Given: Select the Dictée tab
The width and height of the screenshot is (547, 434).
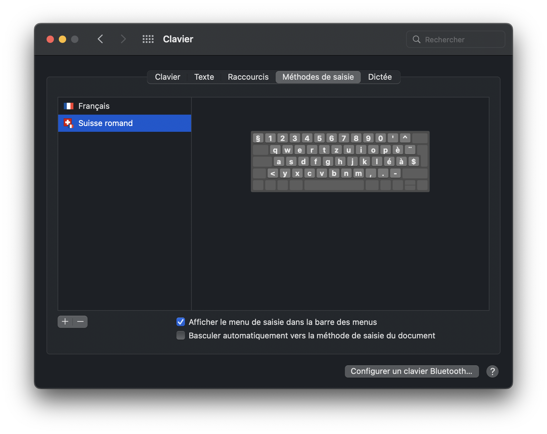Looking at the screenshot, I should pos(380,77).
